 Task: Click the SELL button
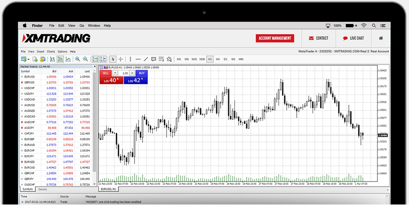tap(106, 73)
